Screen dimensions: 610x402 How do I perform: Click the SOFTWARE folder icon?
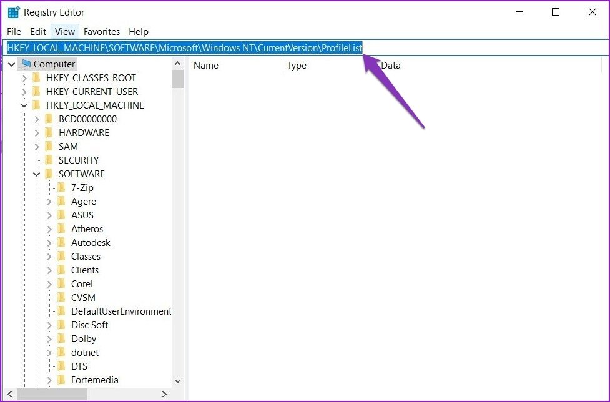coord(49,174)
